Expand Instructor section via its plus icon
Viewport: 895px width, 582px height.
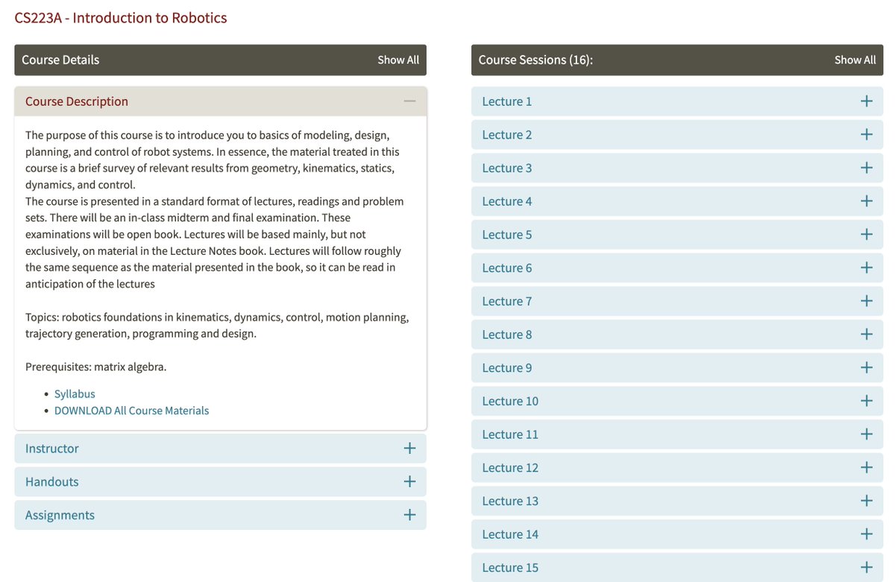tap(409, 448)
